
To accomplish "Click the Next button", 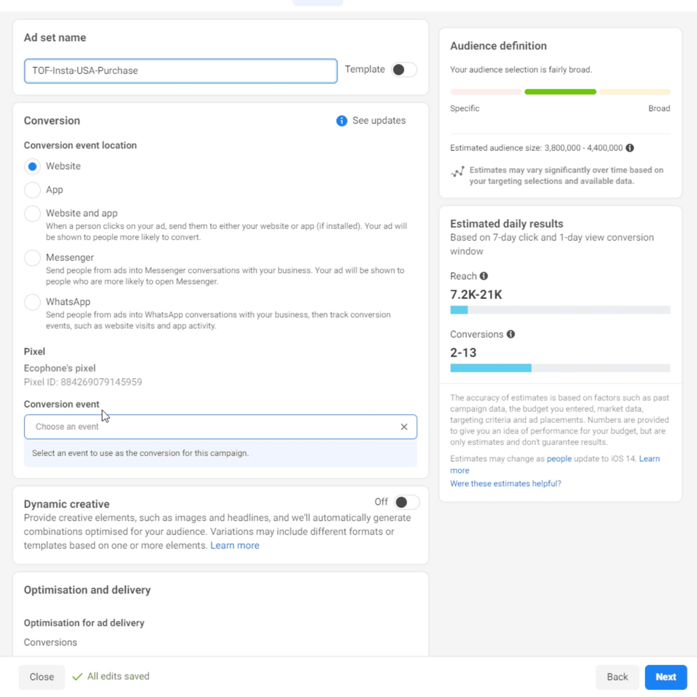I will pyautogui.click(x=666, y=677).
